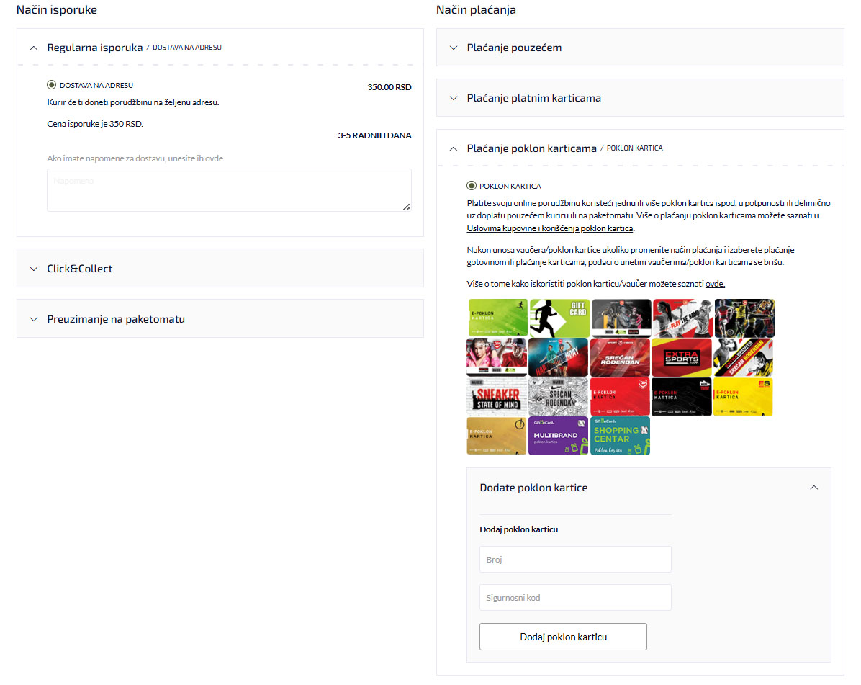Select the gold E-Poklon kartica card
Image resolution: width=861 pixels, height=685 pixels.
(x=497, y=436)
